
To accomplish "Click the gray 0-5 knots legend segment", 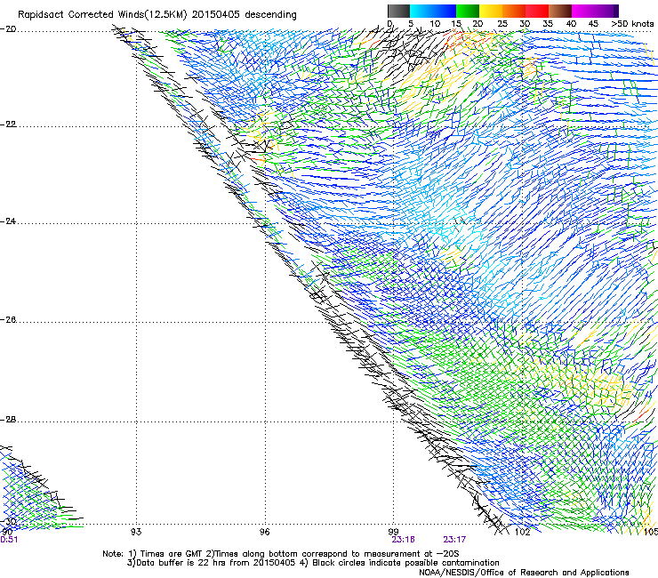I will (398, 11).
